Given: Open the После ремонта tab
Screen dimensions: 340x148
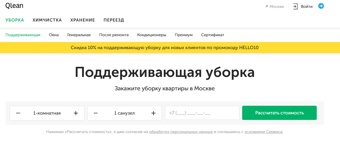Looking at the screenshot, I should [114, 35].
